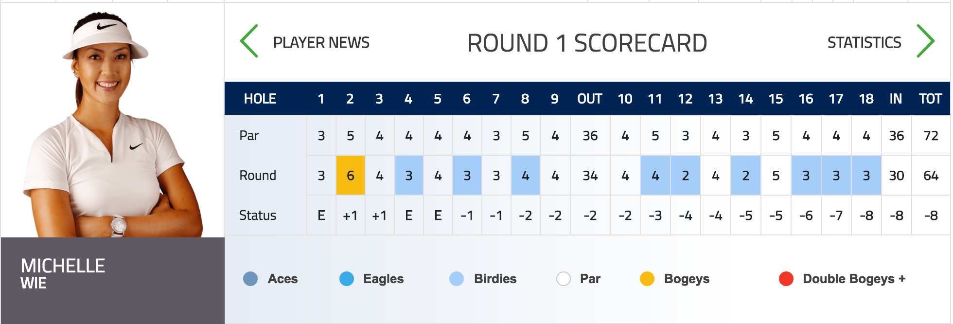Click the white Par legend circle
This screenshot has height=324, width=953.
pyautogui.click(x=564, y=279)
